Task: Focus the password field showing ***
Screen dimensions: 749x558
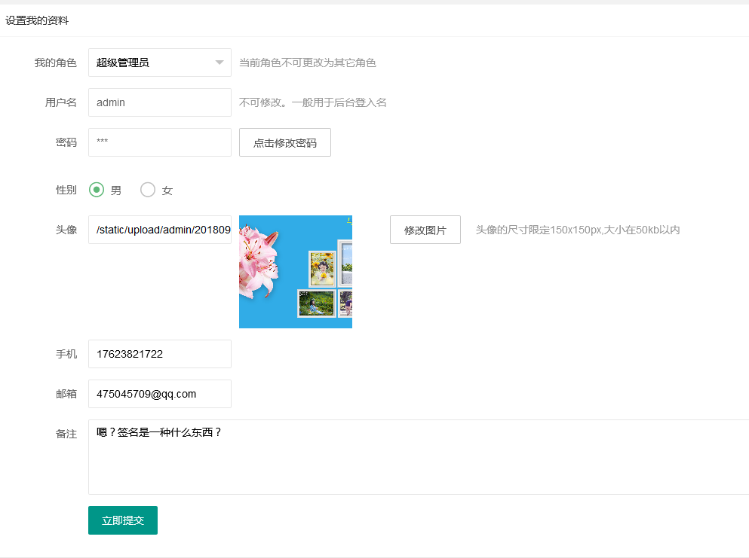Action: pos(159,142)
